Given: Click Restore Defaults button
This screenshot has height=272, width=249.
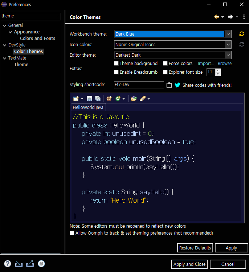Looking at the screenshot, I should tap(195, 248).
